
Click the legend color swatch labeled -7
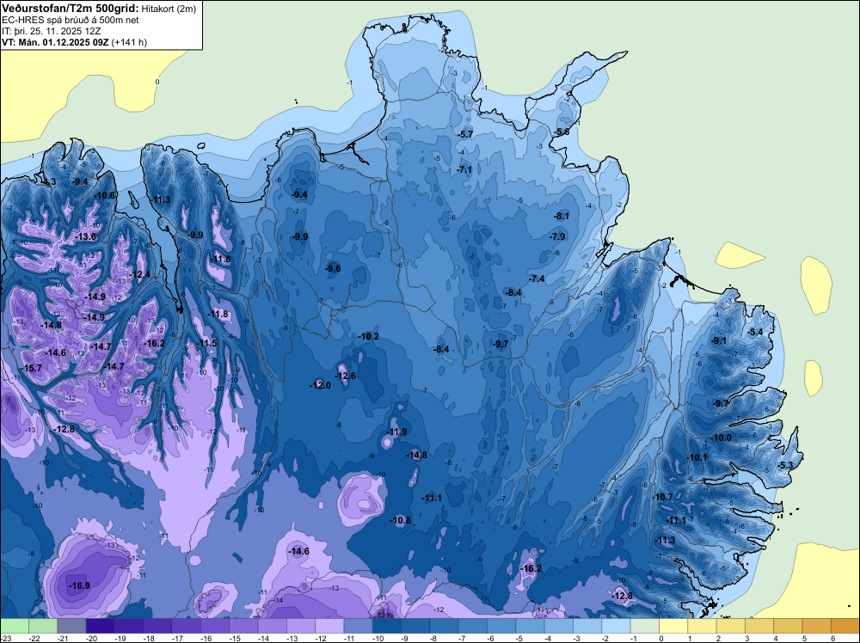click(473, 626)
